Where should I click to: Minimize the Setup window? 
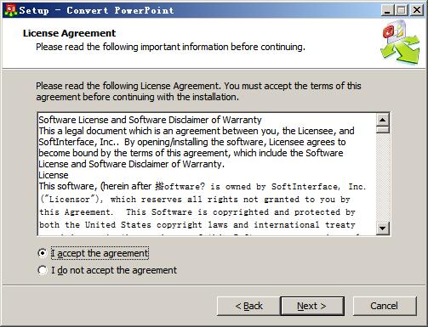click(387, 10)
